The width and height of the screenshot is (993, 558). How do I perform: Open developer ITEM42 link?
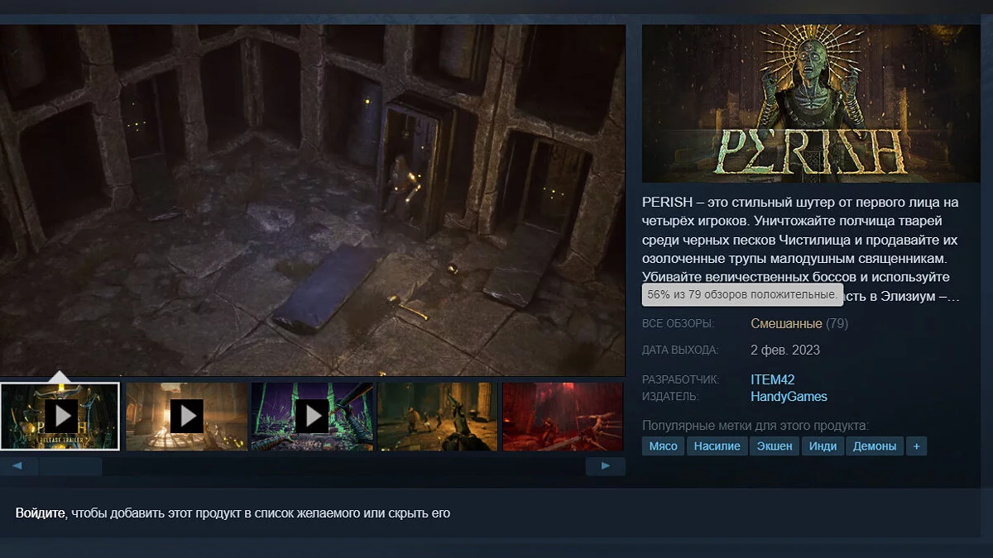(772, 379)
